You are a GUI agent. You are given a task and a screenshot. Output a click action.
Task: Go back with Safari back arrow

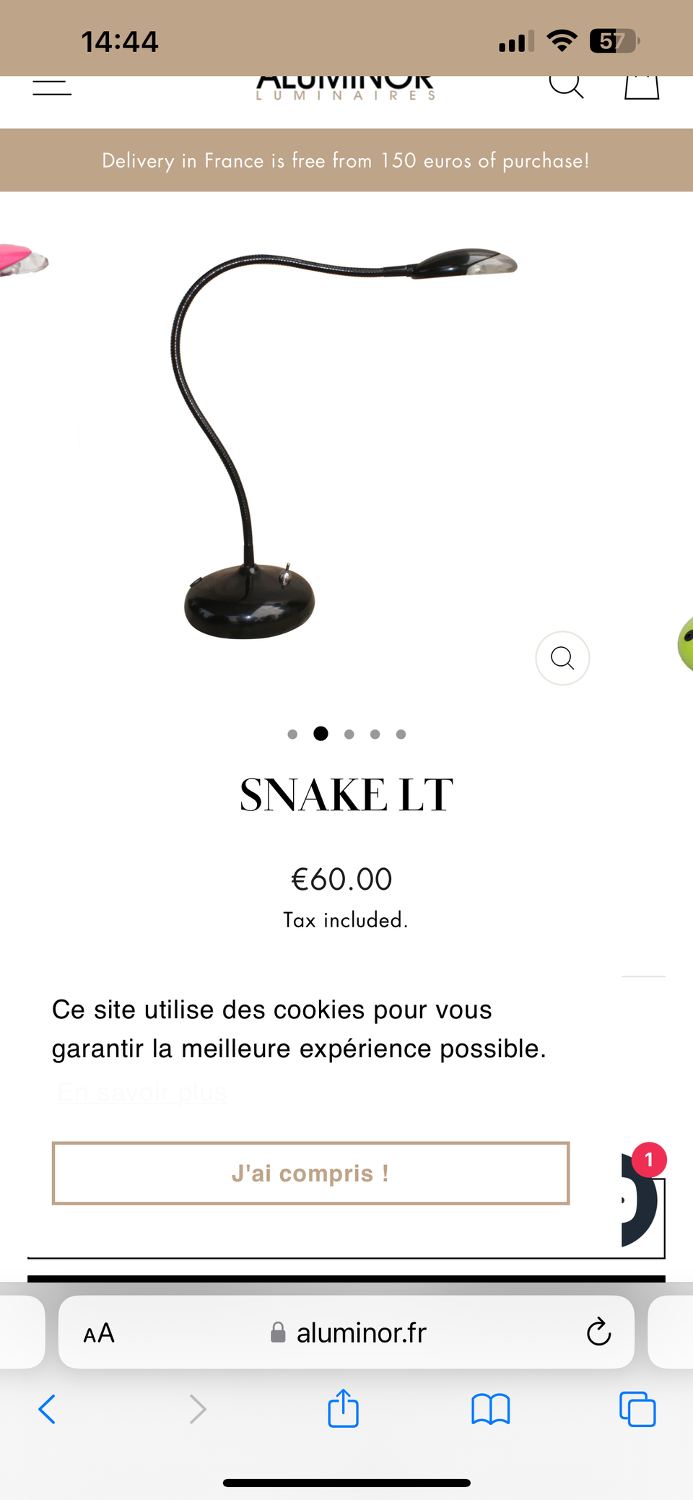(x=47, y=1409)
